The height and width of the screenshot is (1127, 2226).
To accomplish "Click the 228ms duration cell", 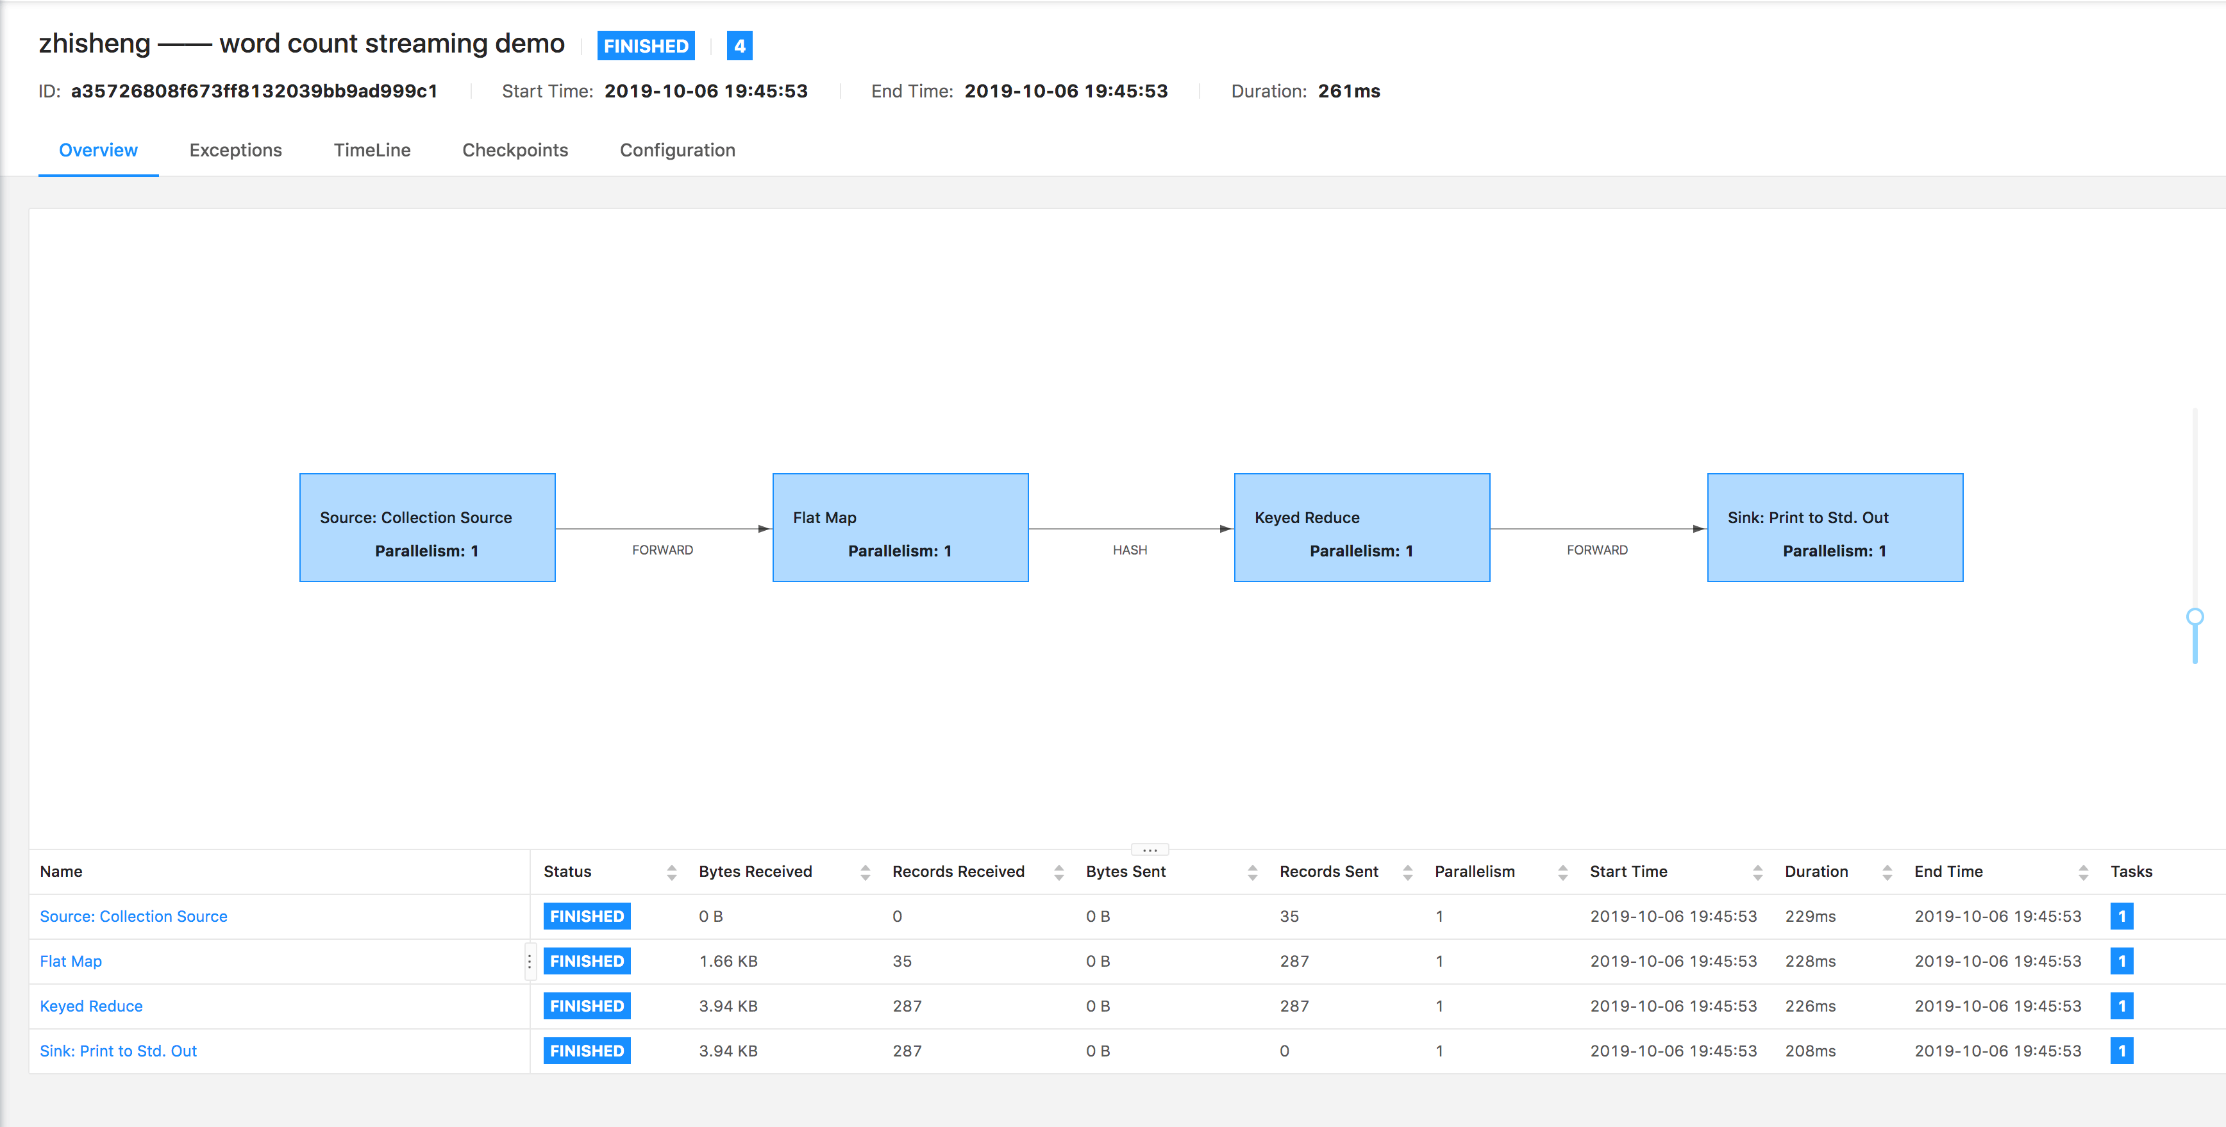I will [x=1811, y=961].
